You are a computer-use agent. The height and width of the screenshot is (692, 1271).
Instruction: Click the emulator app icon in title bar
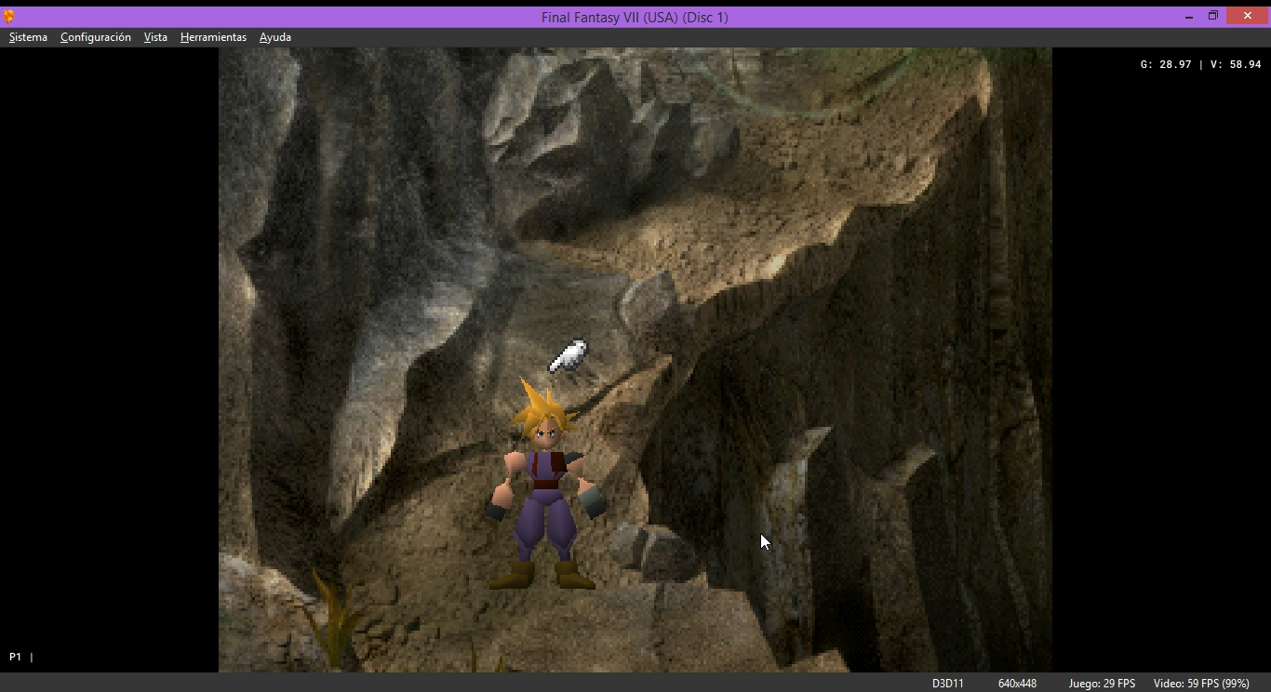(x=9, y=17)
